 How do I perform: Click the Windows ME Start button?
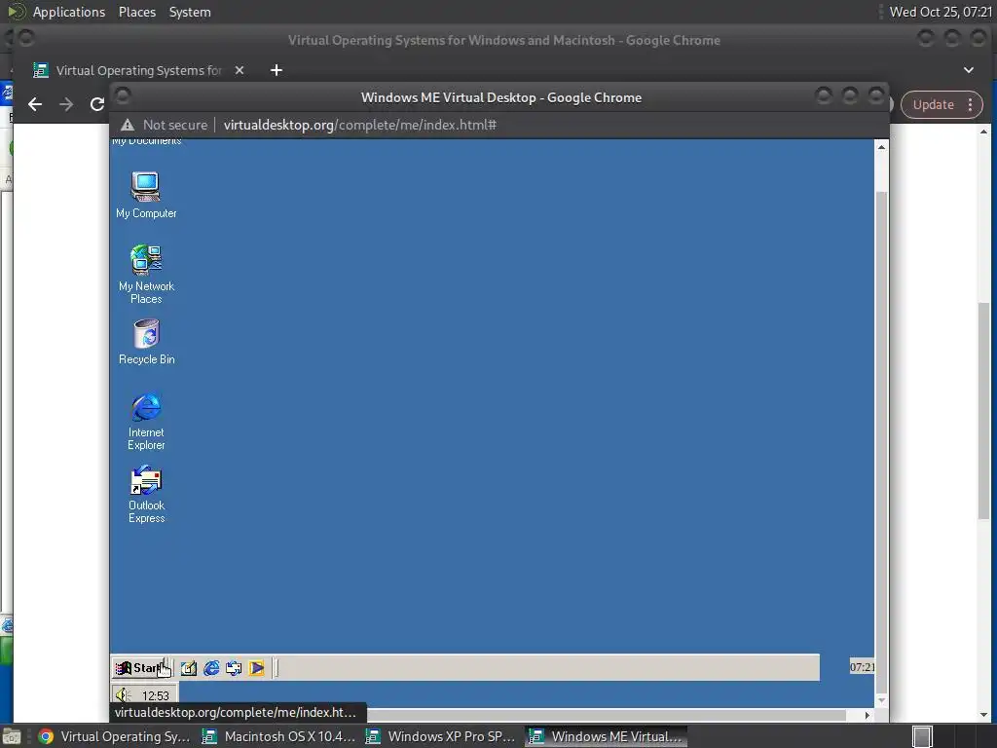(x=142, y=668)
